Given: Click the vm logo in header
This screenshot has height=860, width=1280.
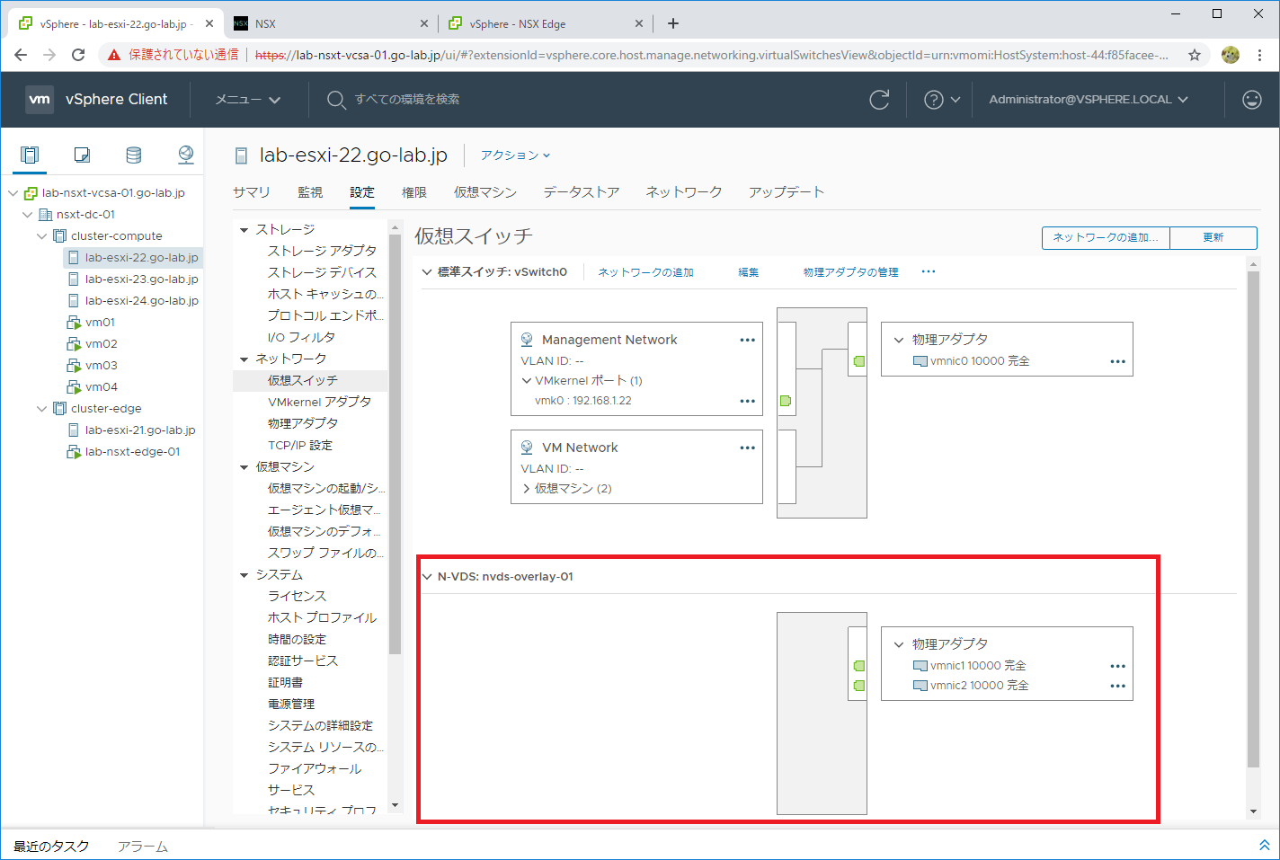Looking at the screenshot, I should point(40,100).
